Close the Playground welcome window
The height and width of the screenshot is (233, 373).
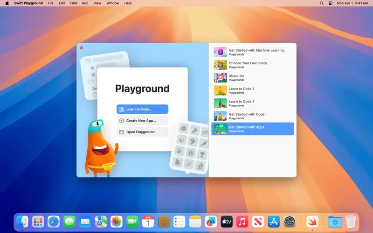(x=81, y=48)
